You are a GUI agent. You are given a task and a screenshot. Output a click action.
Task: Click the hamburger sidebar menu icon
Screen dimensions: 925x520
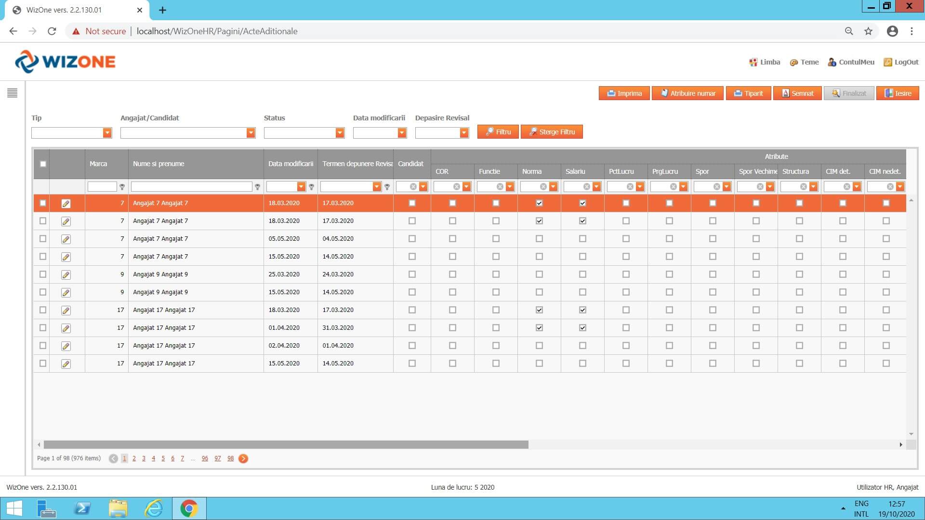click(x=13, y=93)
